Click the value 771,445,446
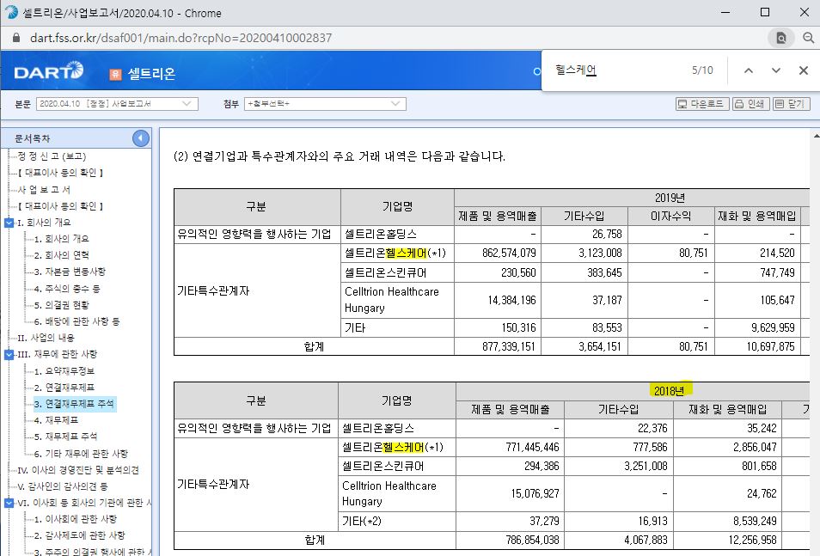This screenshot has height=556, width=820. coord(532,447)
